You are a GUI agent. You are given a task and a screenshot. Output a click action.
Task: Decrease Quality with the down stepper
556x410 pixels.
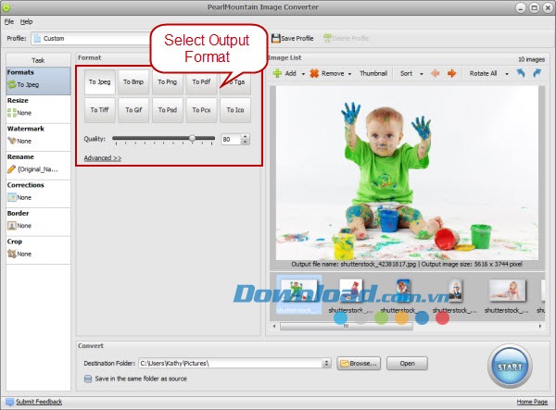click(246, 142)
